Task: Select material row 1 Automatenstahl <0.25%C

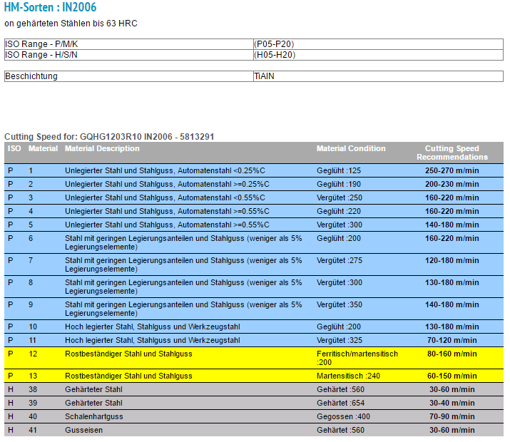Action: tap(254, 170)
